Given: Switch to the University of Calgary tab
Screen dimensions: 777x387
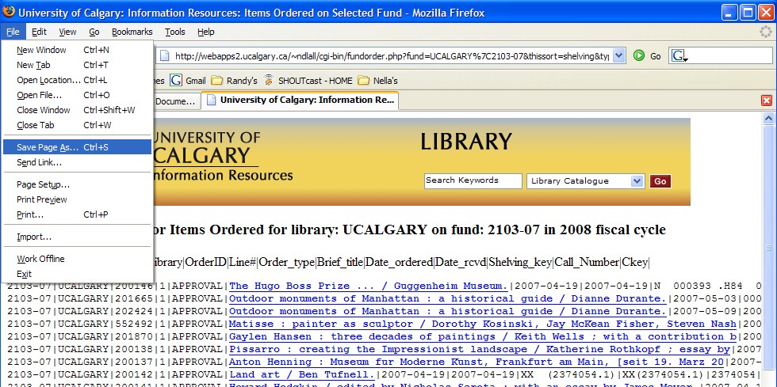Looking at the screenshot, I should (x=300, y=101).
